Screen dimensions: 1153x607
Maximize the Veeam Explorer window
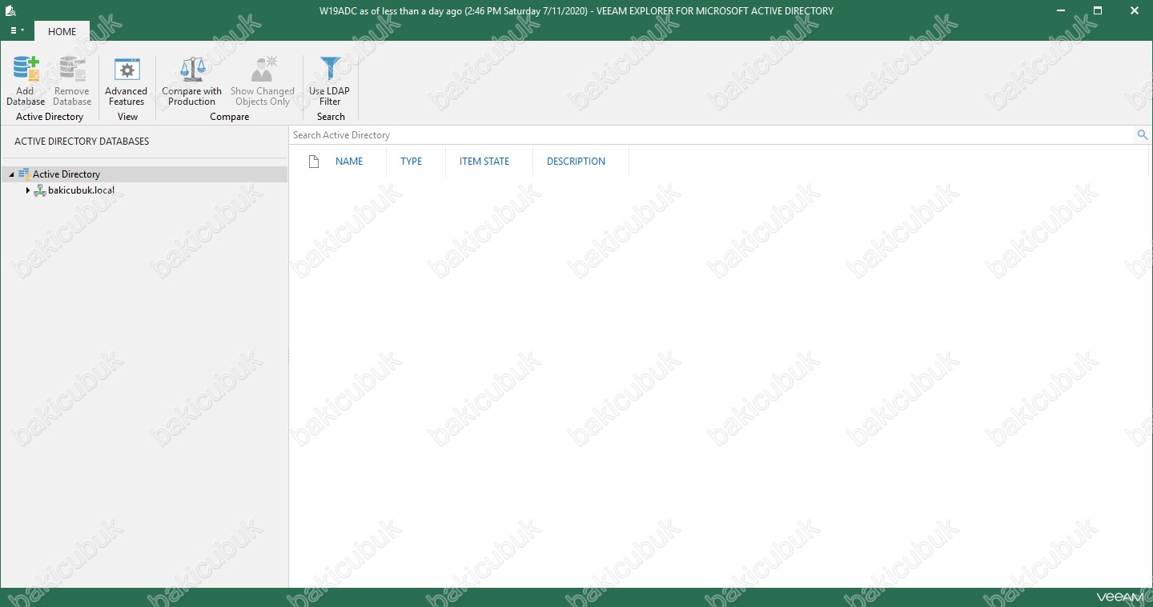(x=1098, y=11)
